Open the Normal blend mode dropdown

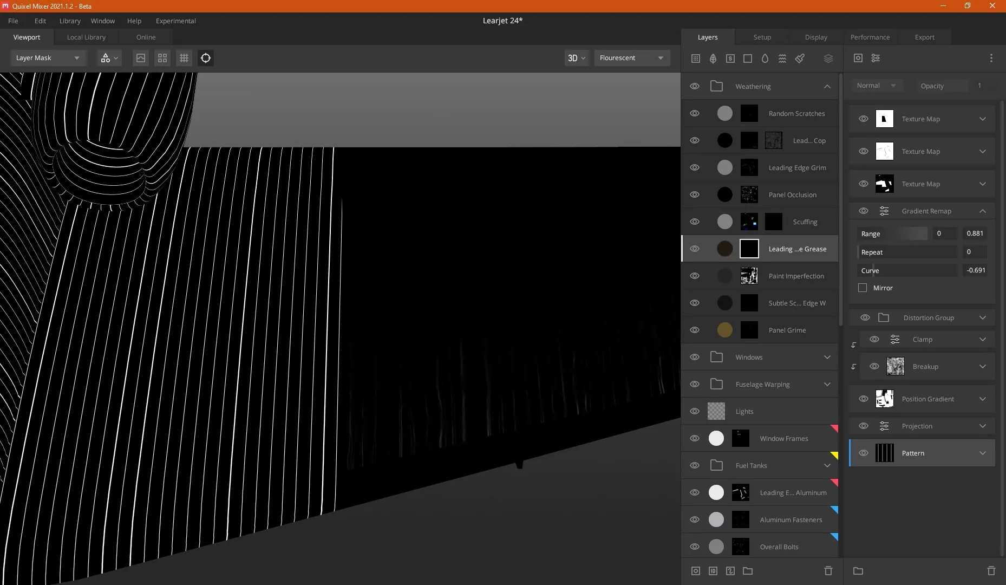click(876, 86)
